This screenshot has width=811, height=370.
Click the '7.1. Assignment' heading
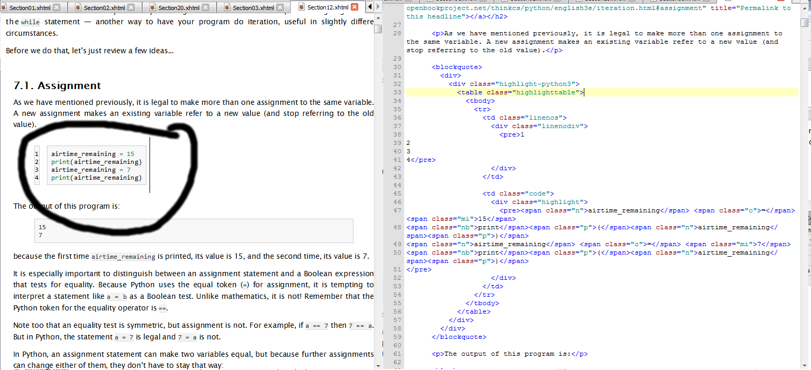[x=57, y=85]
